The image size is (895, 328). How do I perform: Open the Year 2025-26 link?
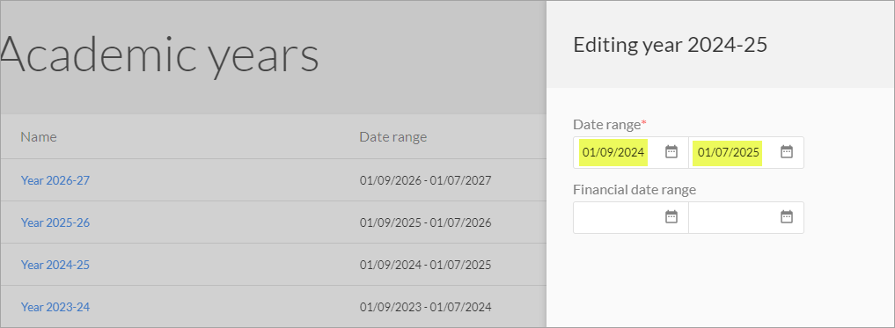tap(55, 222)
